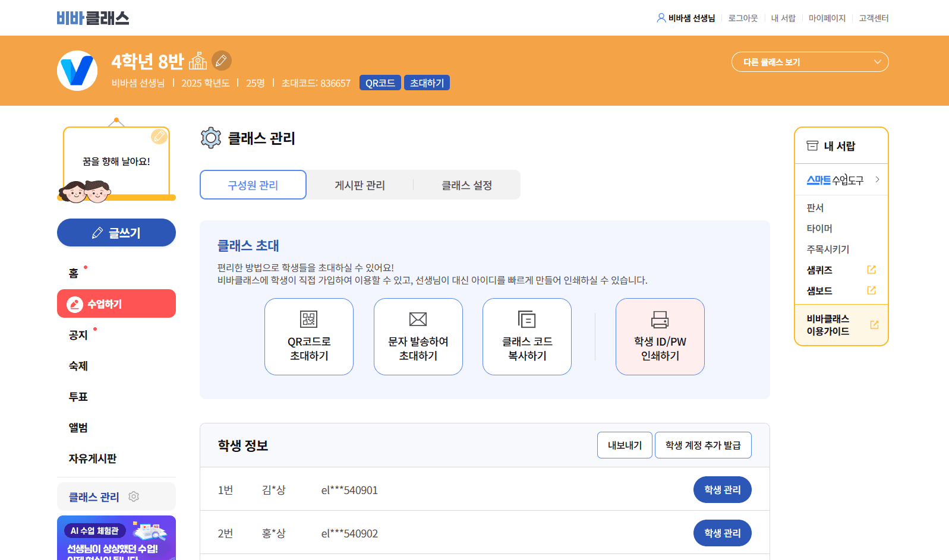The width and height of the screenshot is (949, 560).
Task: Click the 비바클래스 logo
Action: (x=93, y=18)
